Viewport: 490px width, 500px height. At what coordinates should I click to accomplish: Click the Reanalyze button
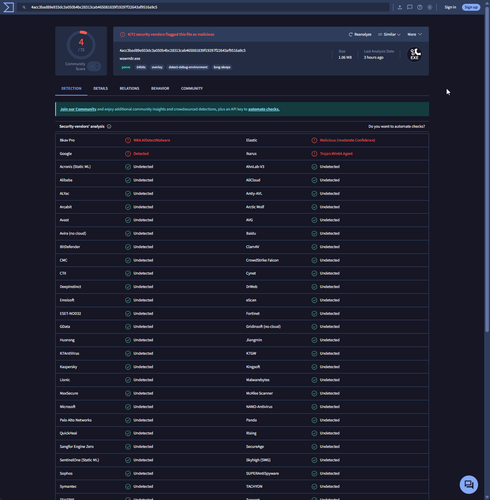(x=360, y=35)
